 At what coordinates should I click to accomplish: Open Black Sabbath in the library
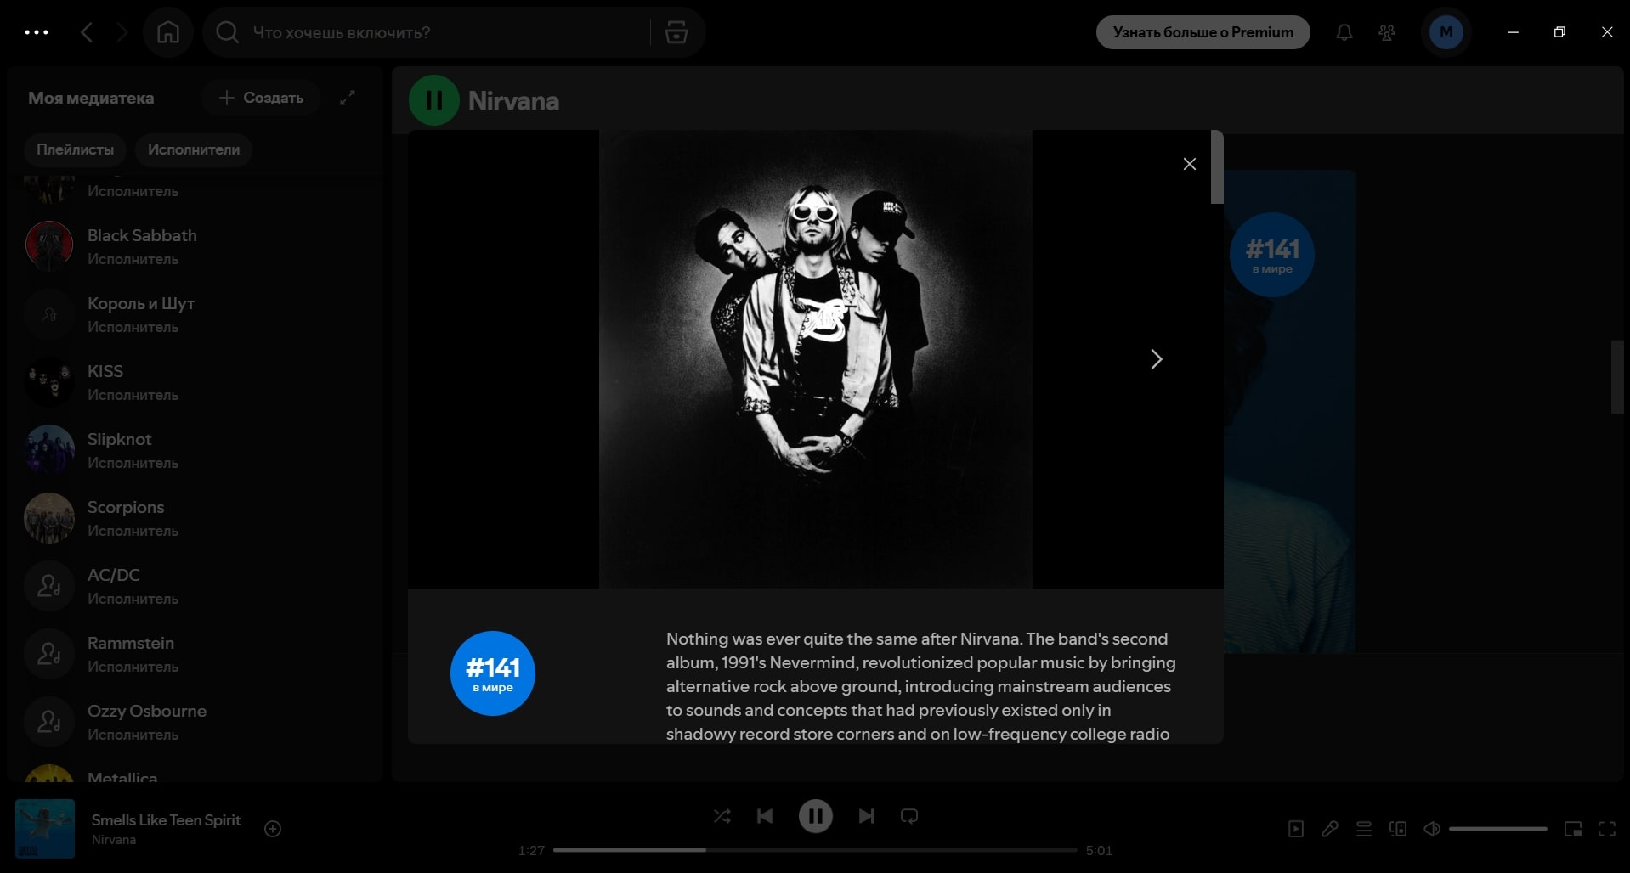tap(195, 246)
